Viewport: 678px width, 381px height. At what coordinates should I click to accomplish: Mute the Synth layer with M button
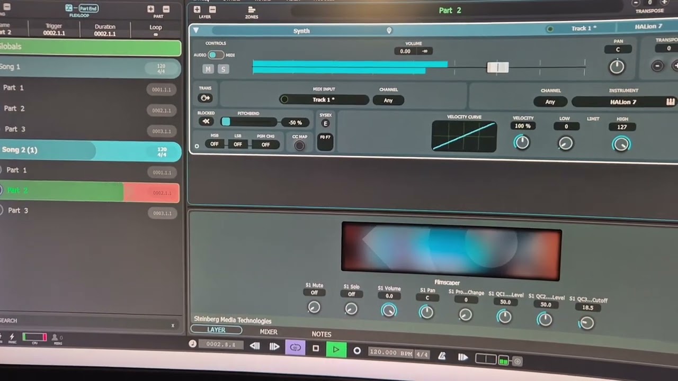208,69
